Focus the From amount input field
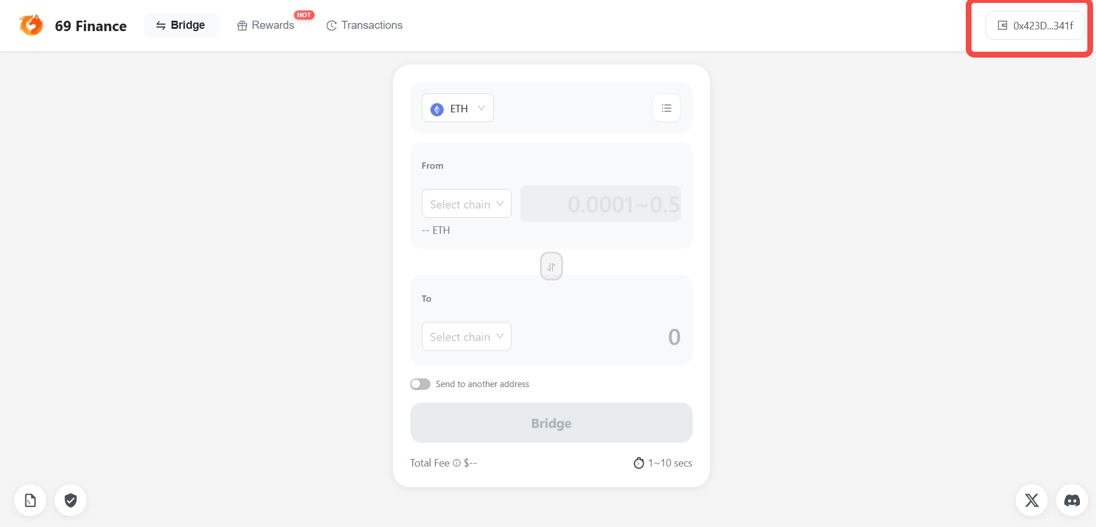This screenshot has height=527, width=1096. click(x=600, y=204)
